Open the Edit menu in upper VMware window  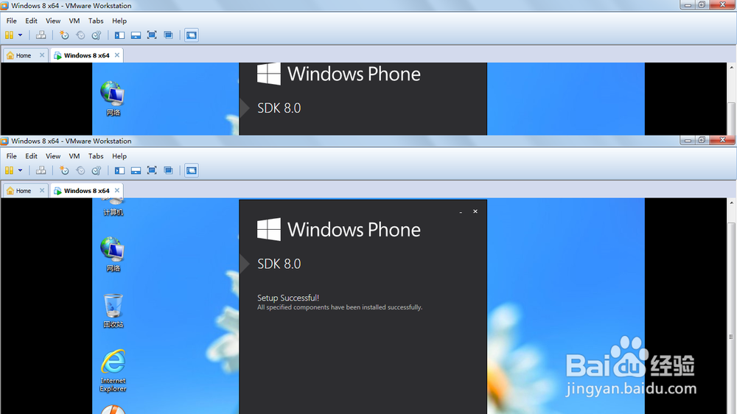[x=31, y=21]
